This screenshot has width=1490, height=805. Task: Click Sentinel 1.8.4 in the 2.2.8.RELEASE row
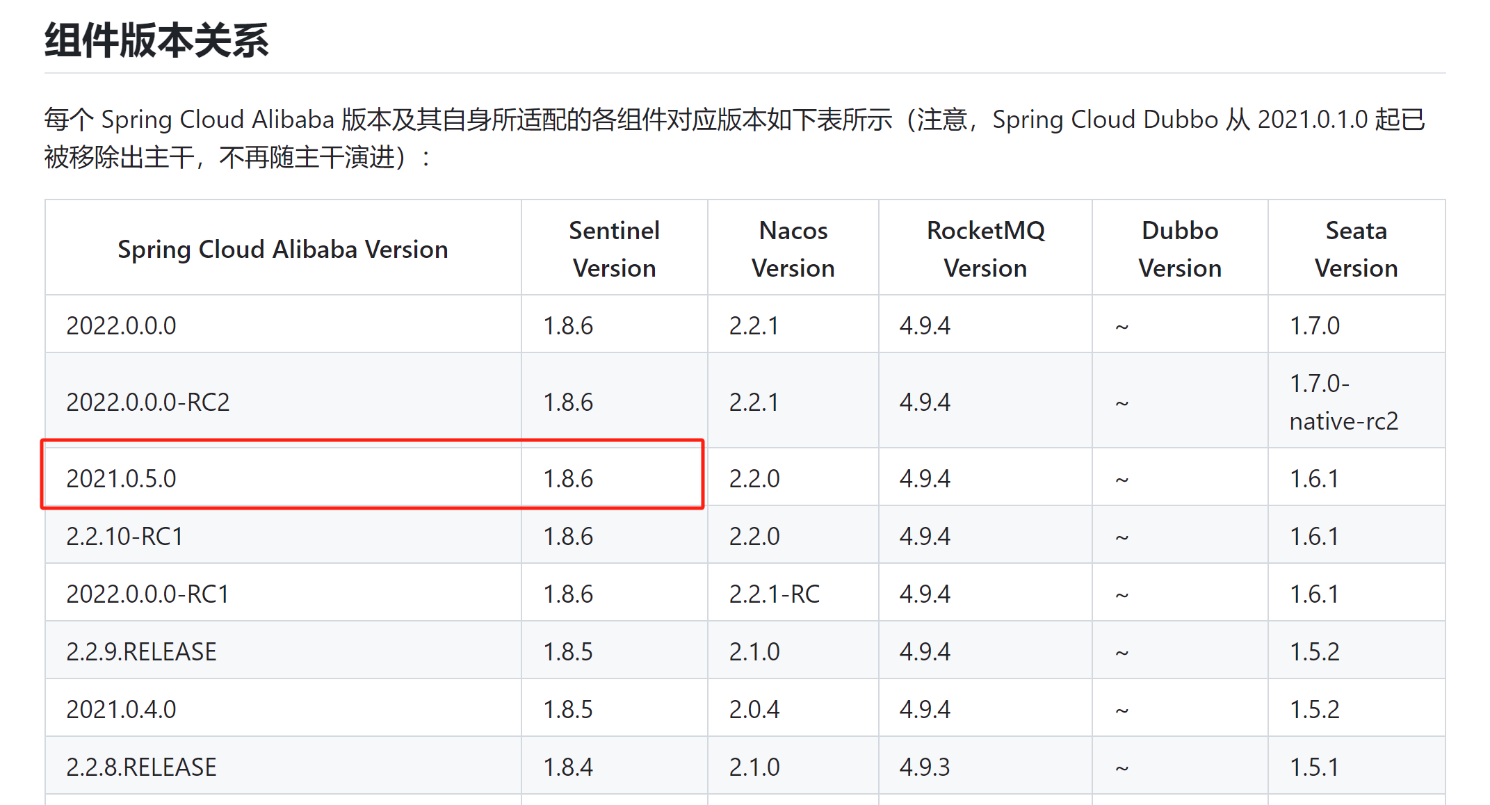pos(615,766)
